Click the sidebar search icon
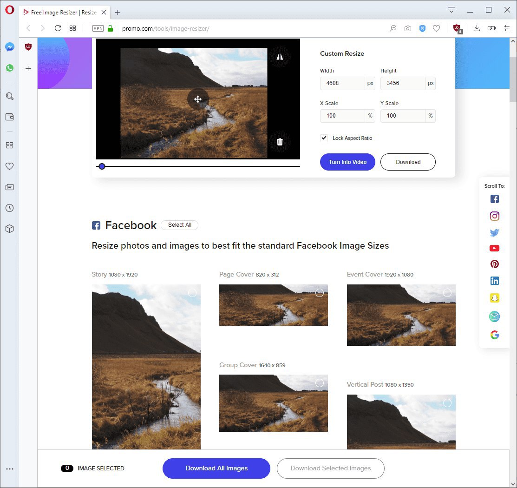Viewport: 517px width, 488px height. (x=10, y=96)
